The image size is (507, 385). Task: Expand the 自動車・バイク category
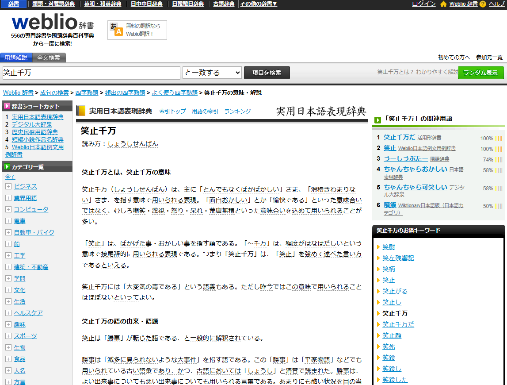point(8,232)
